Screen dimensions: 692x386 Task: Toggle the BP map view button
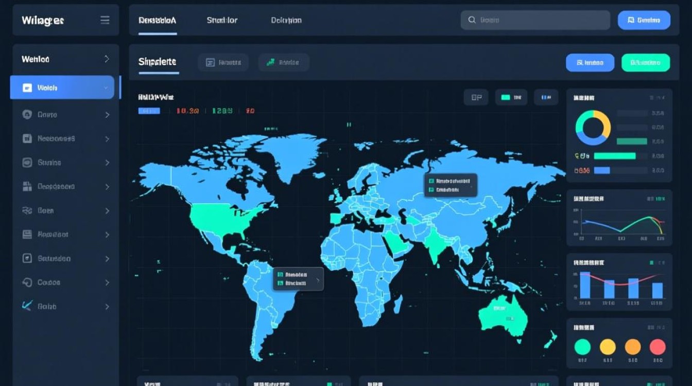[476, 97]
